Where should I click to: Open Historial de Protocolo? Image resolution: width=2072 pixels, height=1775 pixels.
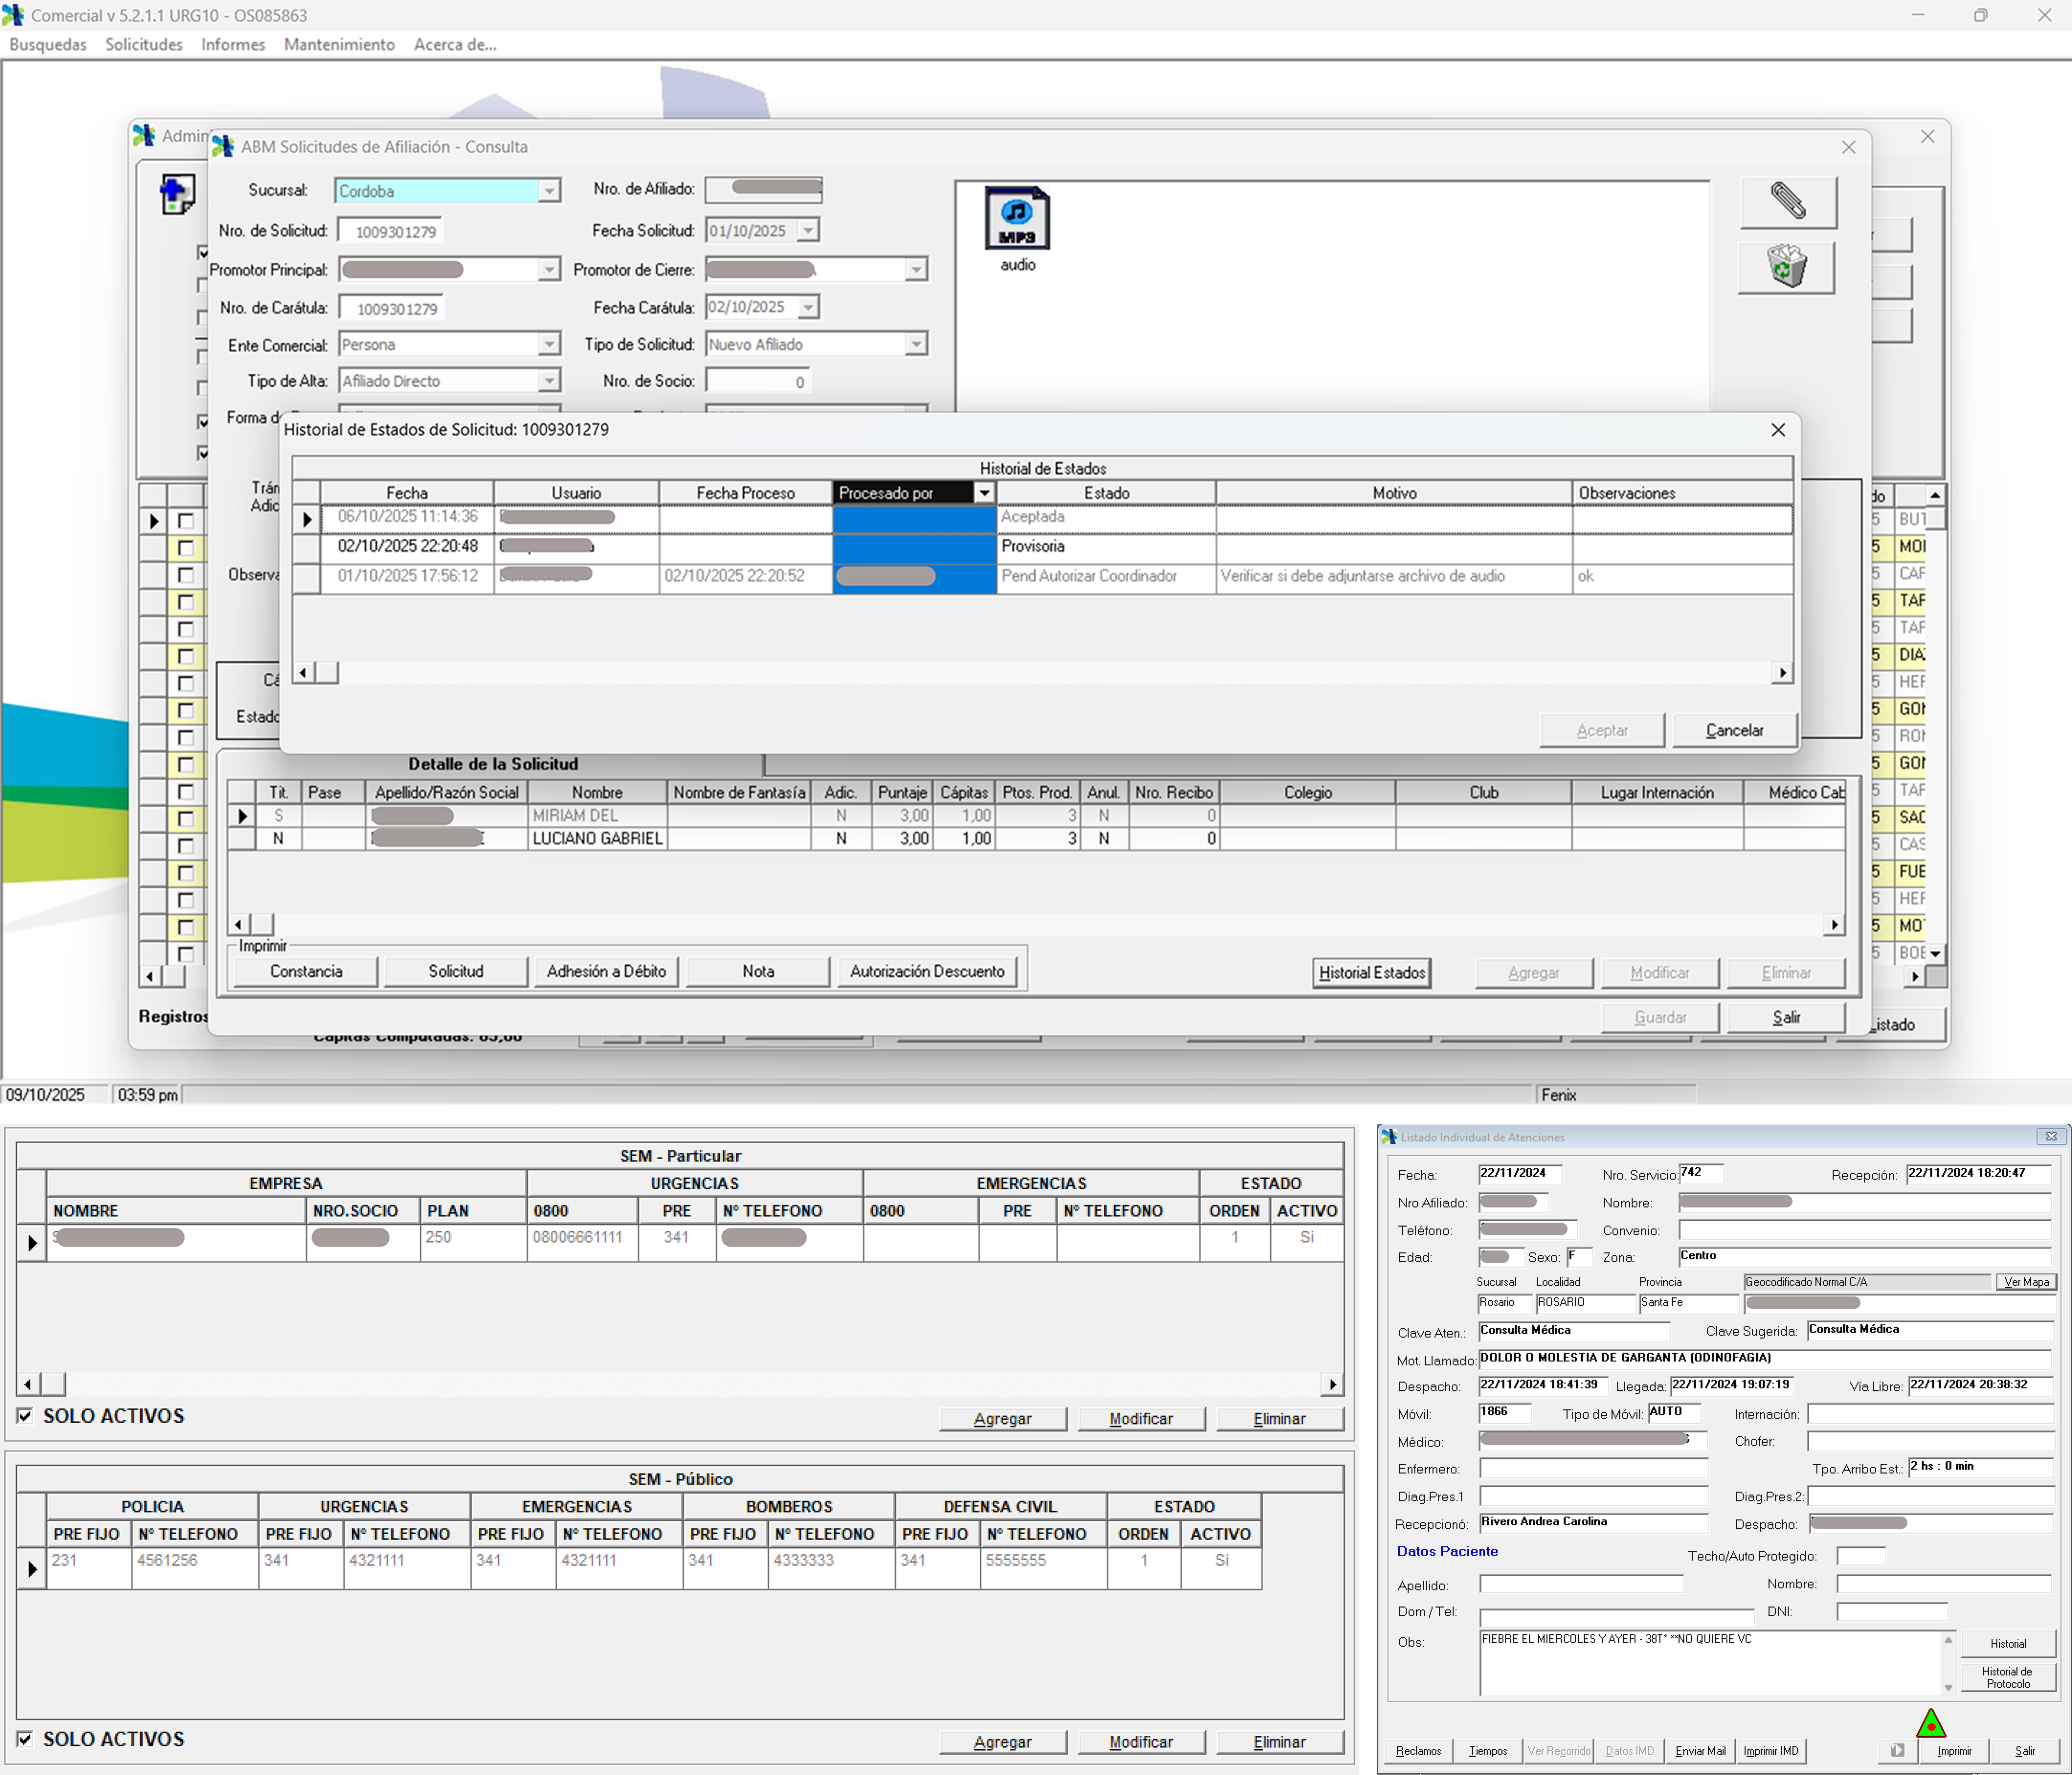point(2007,1678)
